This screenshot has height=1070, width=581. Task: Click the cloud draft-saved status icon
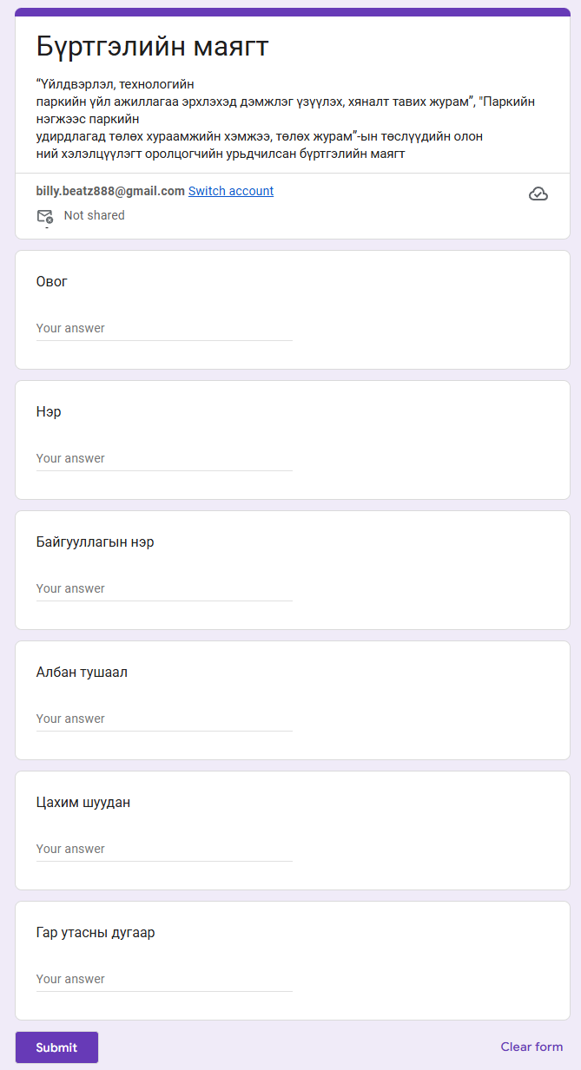point(538,194)
